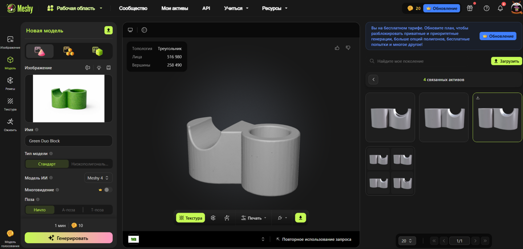Image resolution: width=523 pixels, height=249 pixels.
Task: Like the model with thumbs up
Action: click(337, 48)
